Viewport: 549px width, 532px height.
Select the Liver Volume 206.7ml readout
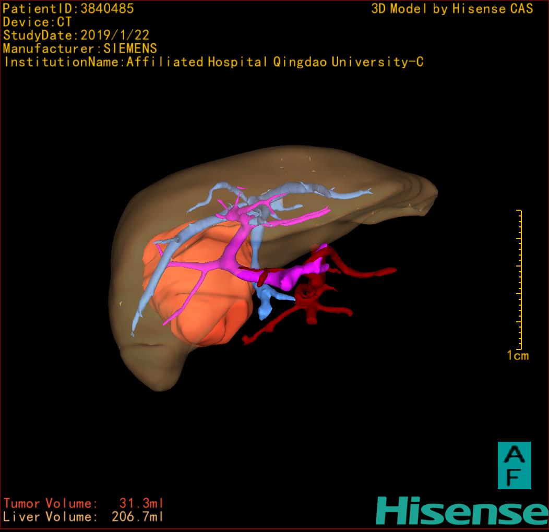point(83,517)
